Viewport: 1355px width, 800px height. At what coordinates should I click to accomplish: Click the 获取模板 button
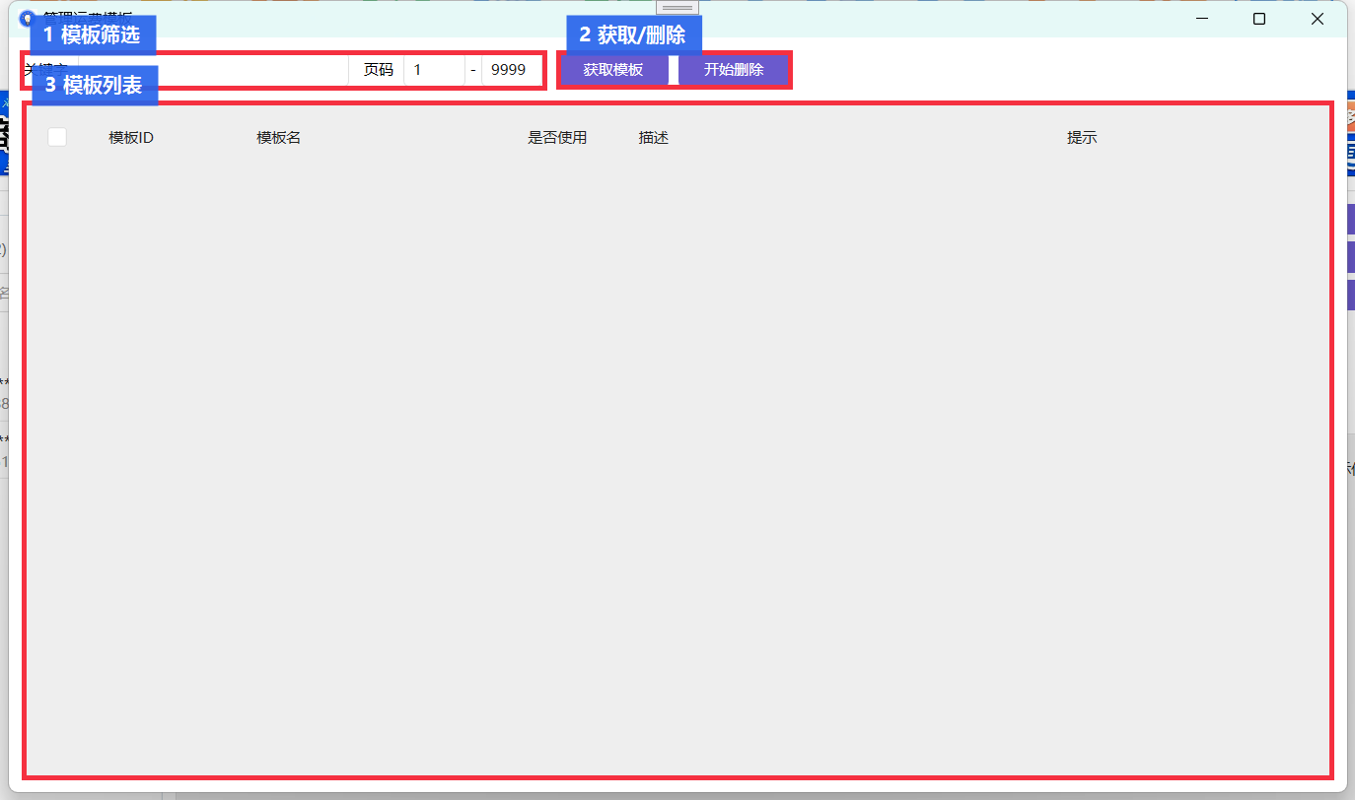613,70
